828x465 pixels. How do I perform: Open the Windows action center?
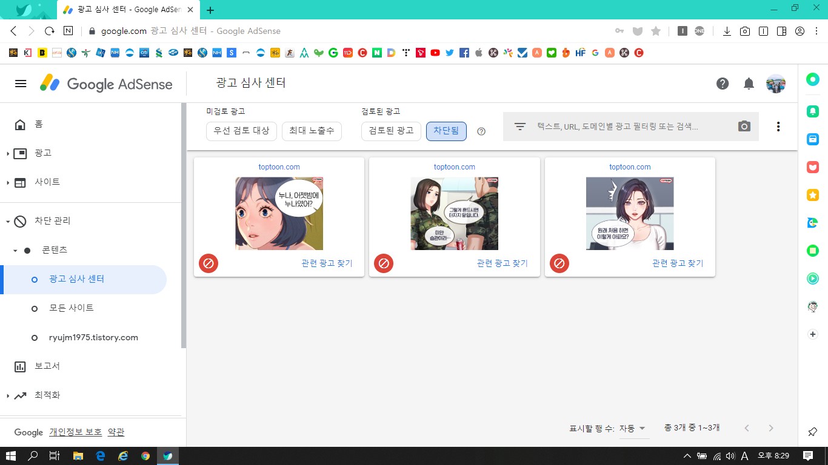(808, 456)
